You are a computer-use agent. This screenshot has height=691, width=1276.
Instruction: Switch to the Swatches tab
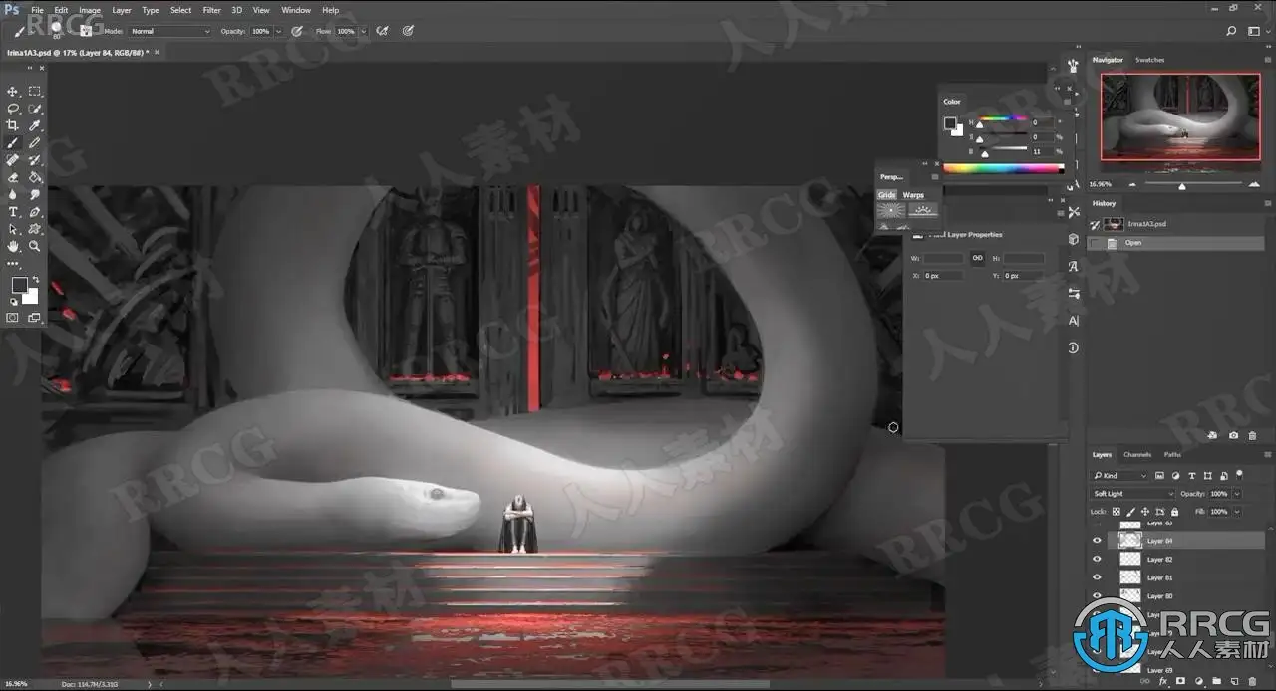pos(1150,60)
